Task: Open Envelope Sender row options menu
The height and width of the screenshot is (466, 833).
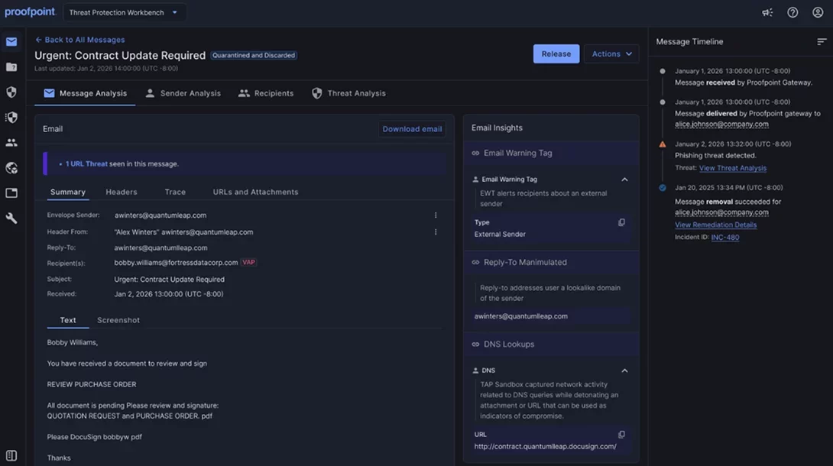Action: 436,215
